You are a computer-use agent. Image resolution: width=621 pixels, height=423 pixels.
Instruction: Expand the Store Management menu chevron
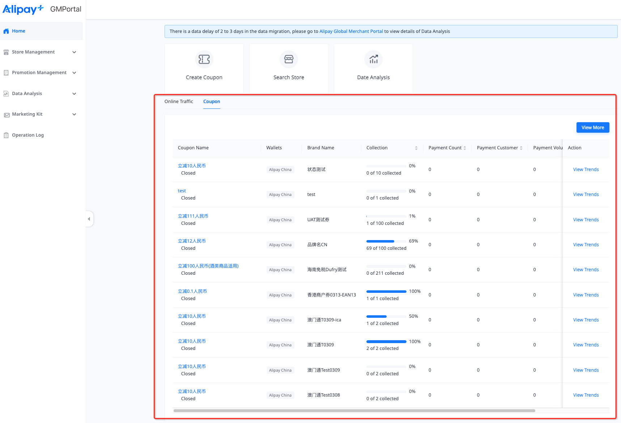(x=74, y=52)
